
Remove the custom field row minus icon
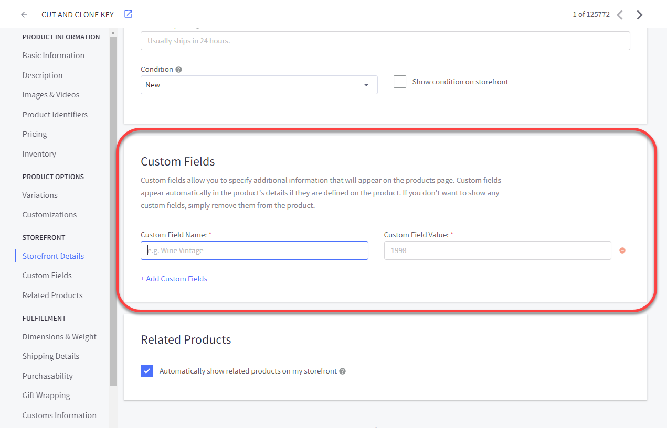point(622,250)
